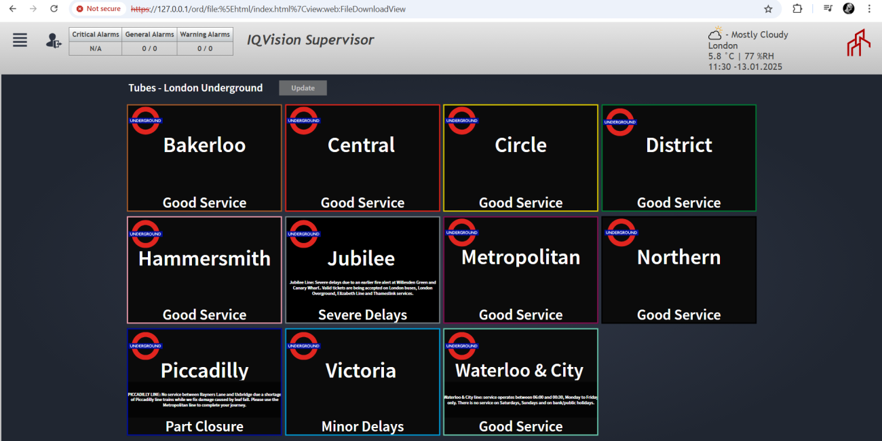This screenshot has width=882, height=441.
Task: Select the Waterloo & City line name
Action: point(519,370)
